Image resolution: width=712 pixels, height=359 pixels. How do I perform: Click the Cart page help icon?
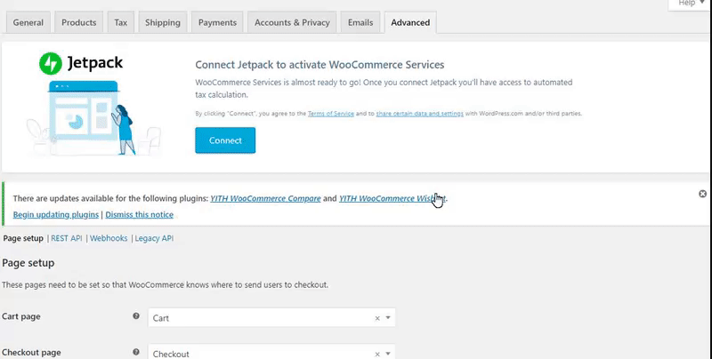136,316
